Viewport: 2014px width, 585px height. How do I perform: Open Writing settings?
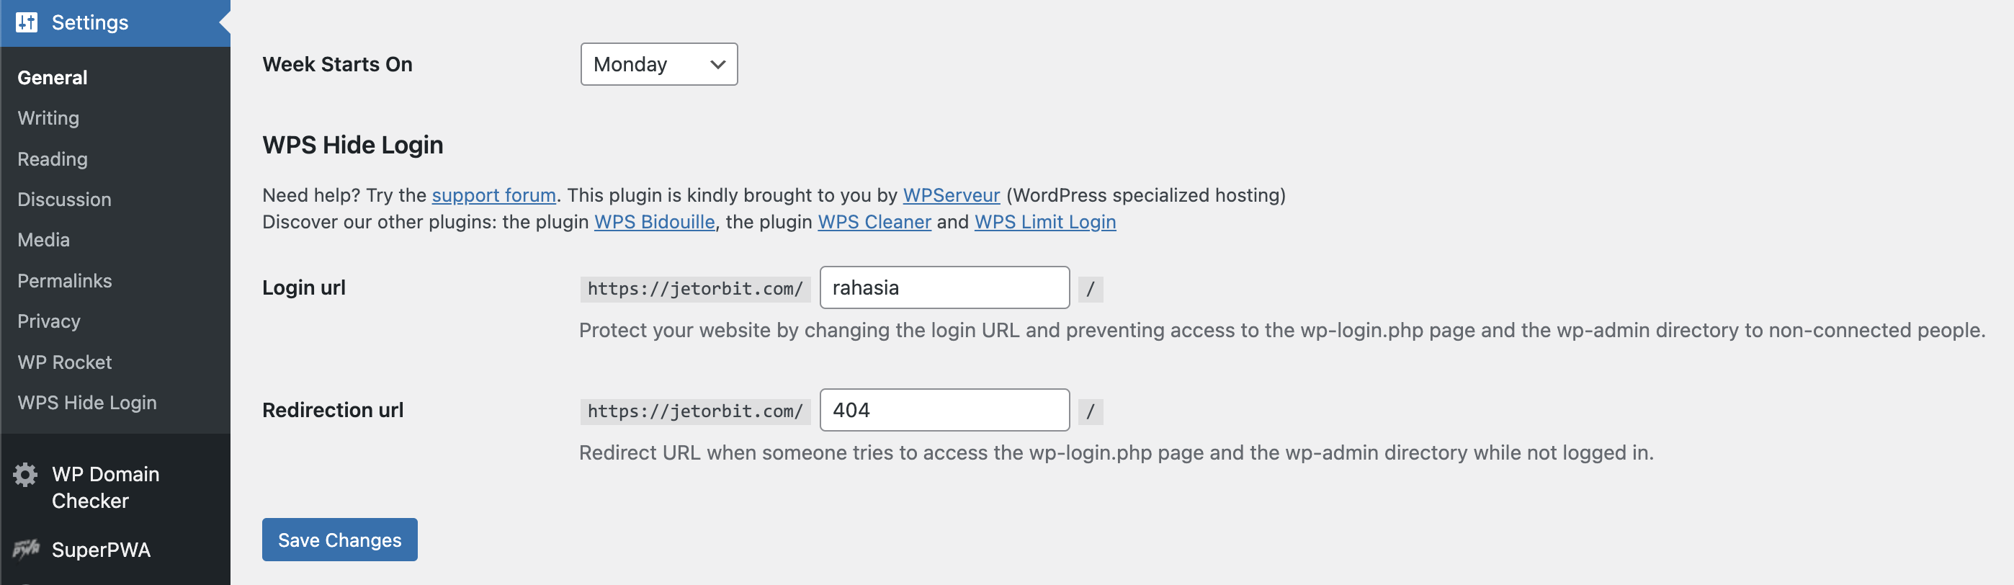48,118
